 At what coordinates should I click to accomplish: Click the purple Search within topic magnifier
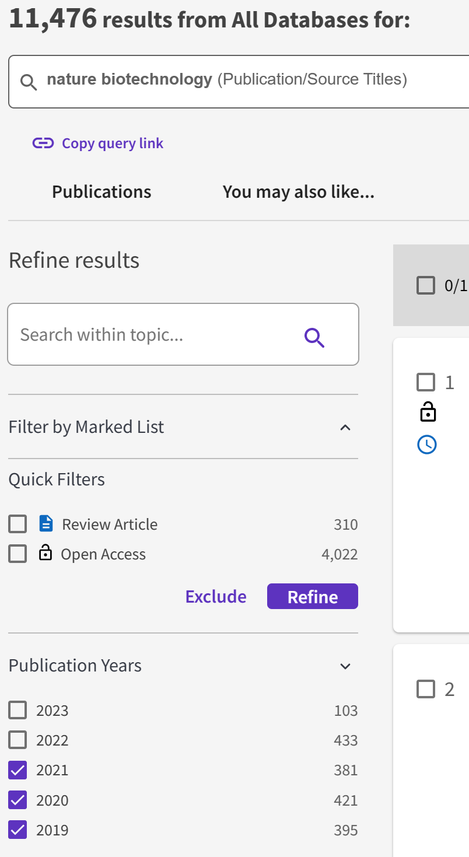pos(314,337)
